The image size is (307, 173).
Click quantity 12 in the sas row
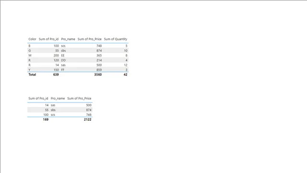(126, 65)
